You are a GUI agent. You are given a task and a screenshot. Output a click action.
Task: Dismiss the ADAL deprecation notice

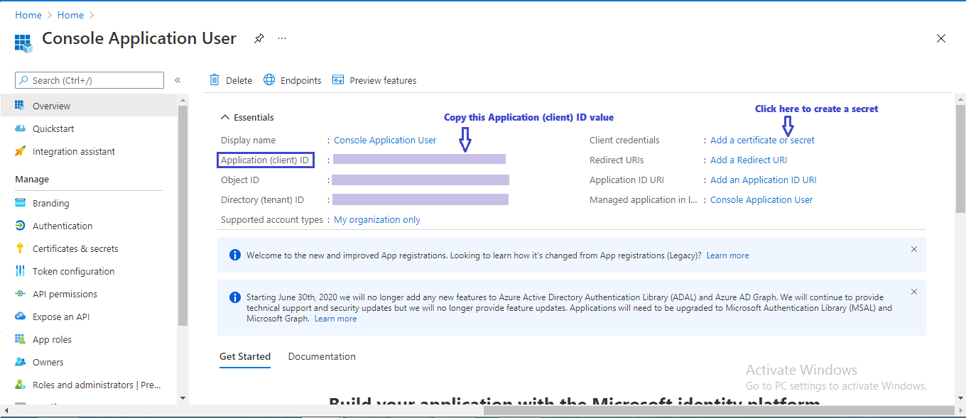point(914,291)
